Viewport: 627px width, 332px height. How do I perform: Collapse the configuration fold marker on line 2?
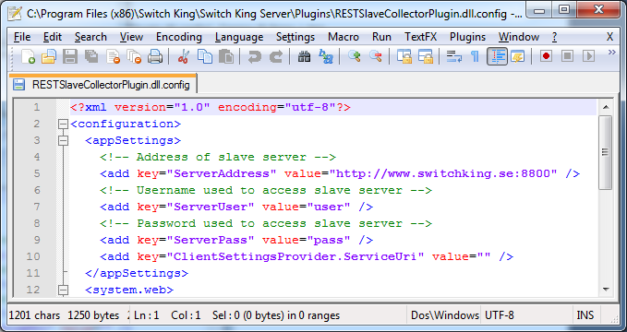click(x=63, y=125)
